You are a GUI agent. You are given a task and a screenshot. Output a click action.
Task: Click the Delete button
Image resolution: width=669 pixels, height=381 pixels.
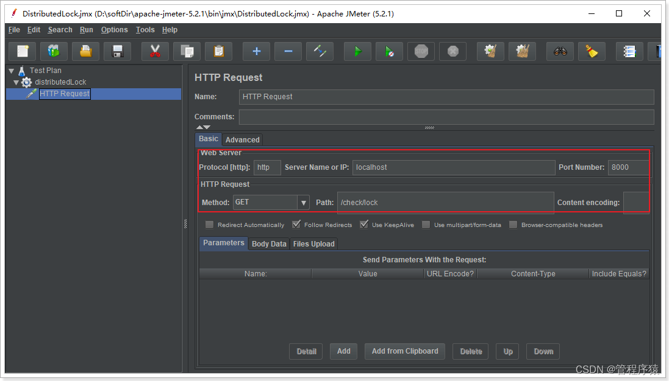click(x=471, y=352)
